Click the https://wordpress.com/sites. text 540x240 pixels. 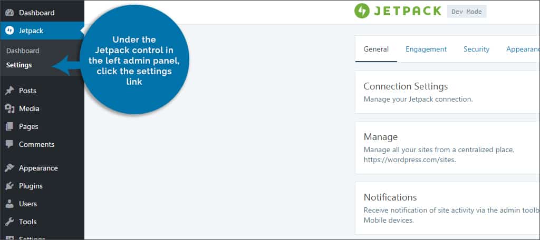tap(410, 160)
